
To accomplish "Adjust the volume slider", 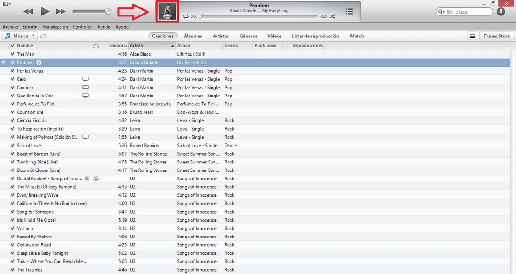I will [92, 12].
